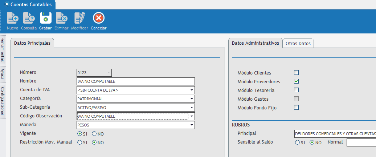The width and height of the screenshot is (376, 157).
Task: Uncheck the Módulo Proveedores checkbox
Action: tap(296, 81)
